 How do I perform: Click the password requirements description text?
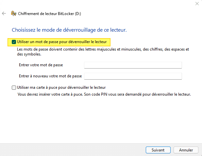(x=103, y=50)
